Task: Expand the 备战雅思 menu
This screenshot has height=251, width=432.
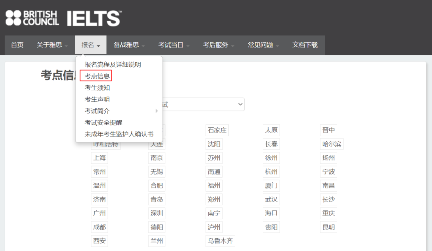Action: 129,45
